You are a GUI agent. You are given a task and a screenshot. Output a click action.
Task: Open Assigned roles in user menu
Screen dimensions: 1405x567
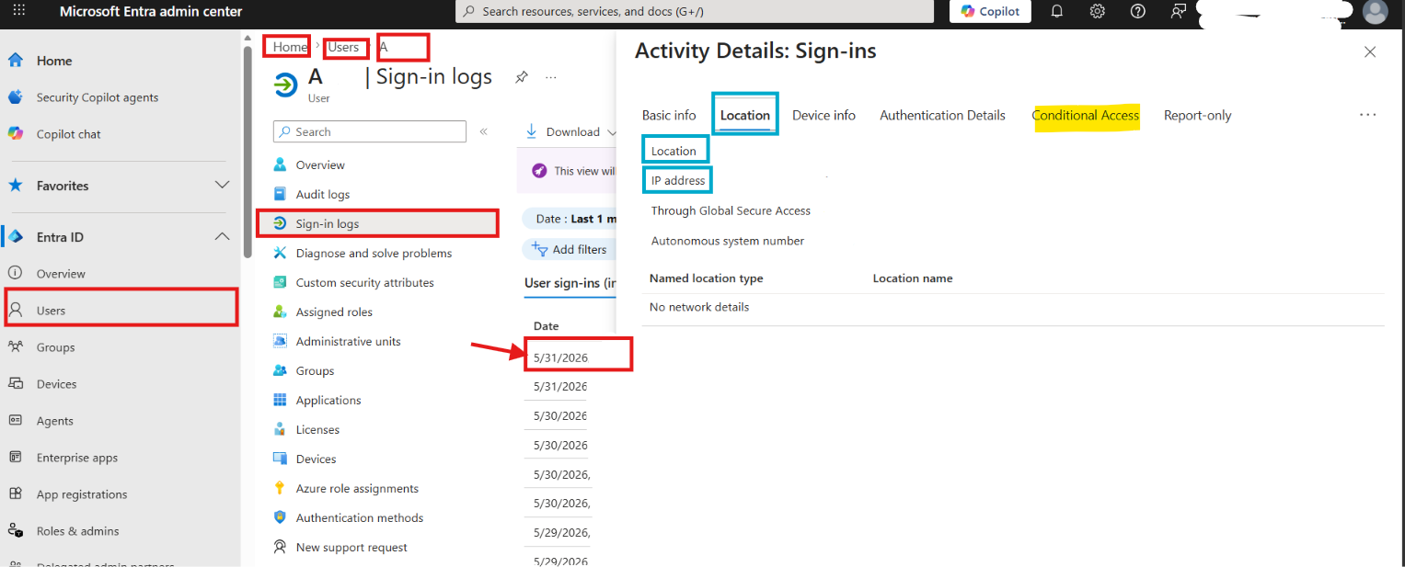[x=334, y=312]
